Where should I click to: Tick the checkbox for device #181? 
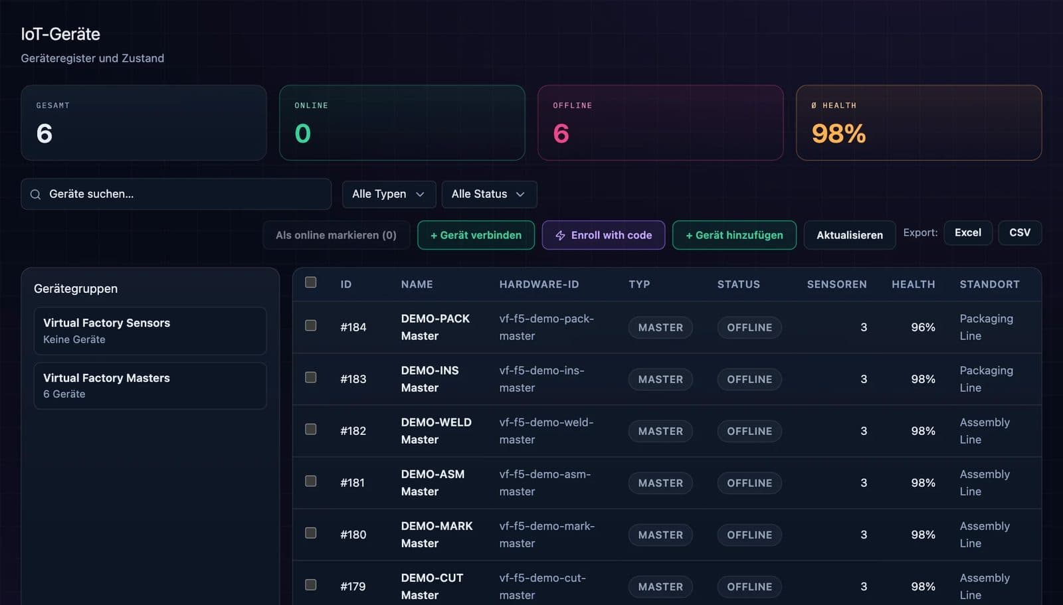(310, 481)
